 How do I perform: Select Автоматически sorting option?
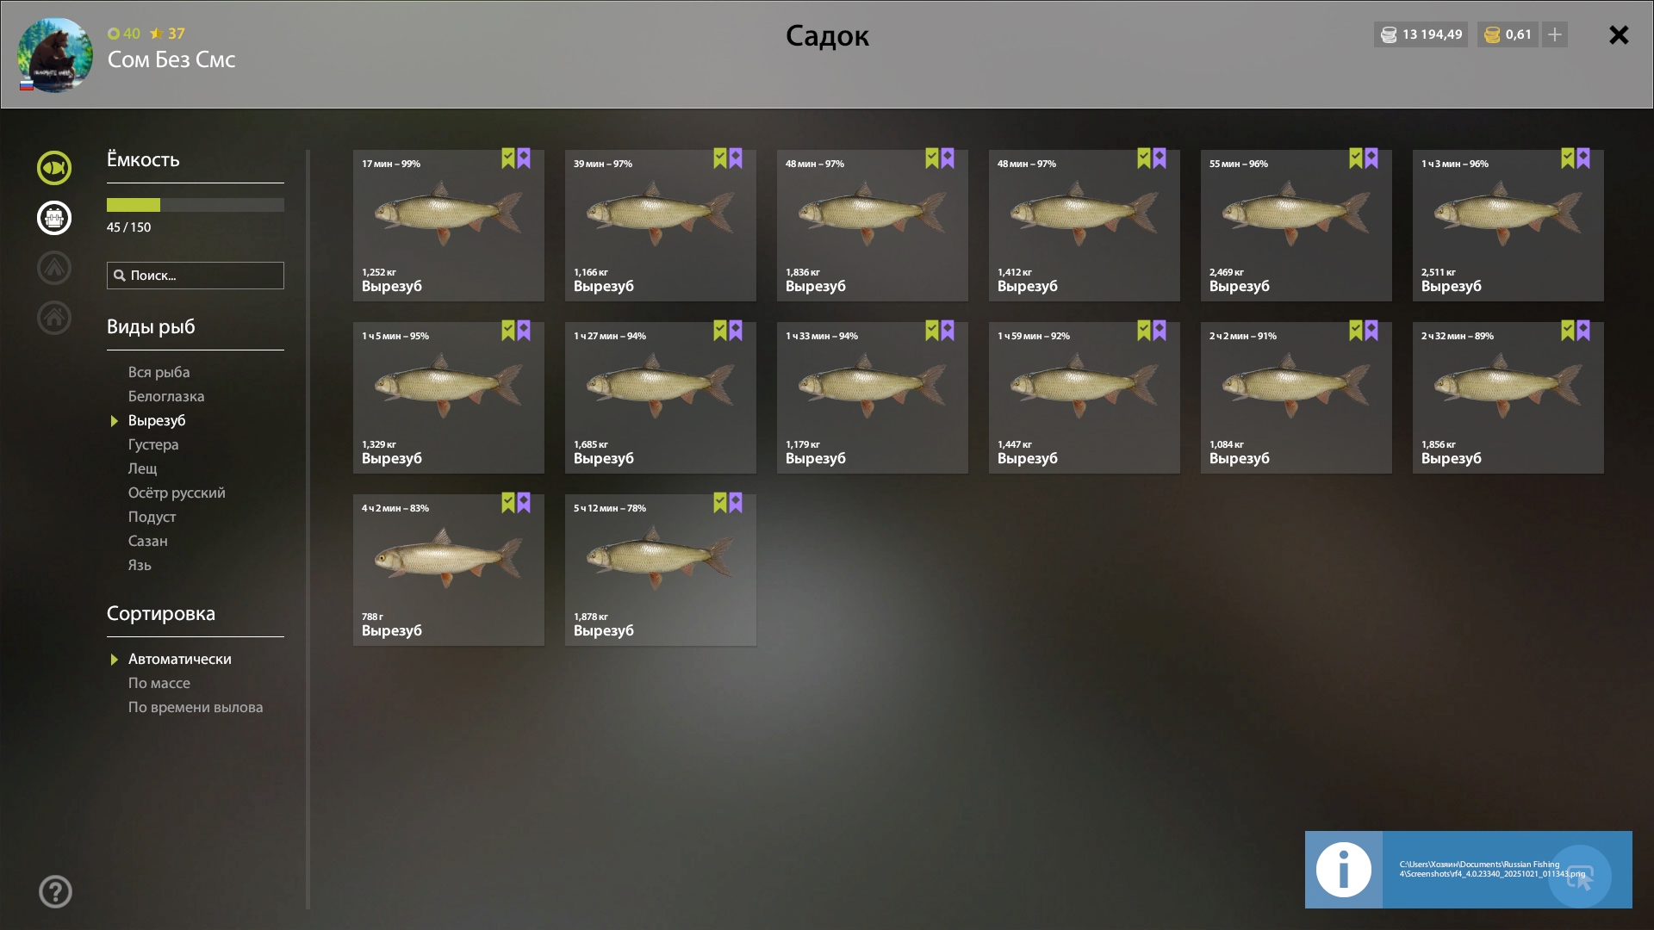point(180,659)
